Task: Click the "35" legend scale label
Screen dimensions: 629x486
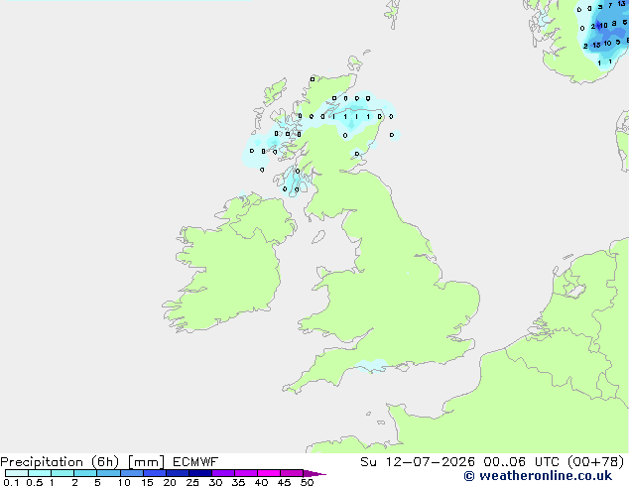Action: 238,482
